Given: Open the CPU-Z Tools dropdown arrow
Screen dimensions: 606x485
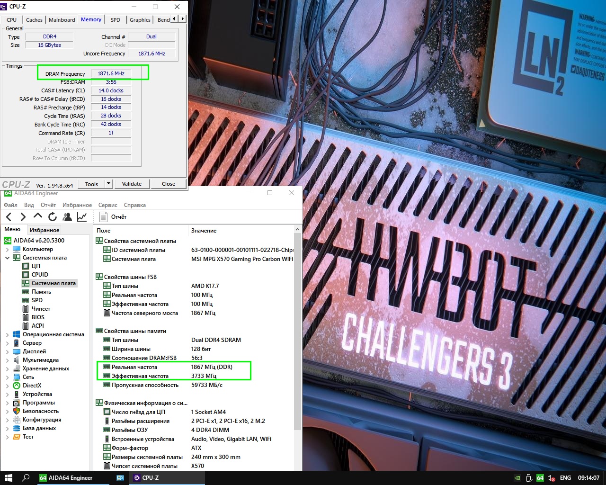Looking at the screenshot, I should [108, 184].
